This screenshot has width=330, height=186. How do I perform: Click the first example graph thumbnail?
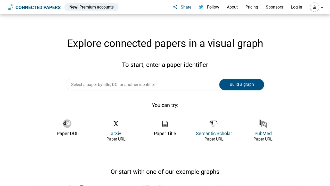click(72, 185)
